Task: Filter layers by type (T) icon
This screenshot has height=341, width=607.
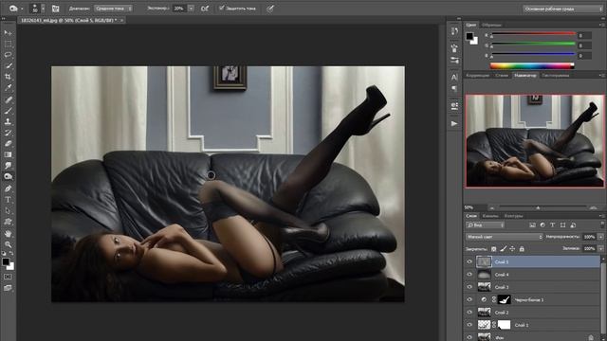Action: point(552,225)
